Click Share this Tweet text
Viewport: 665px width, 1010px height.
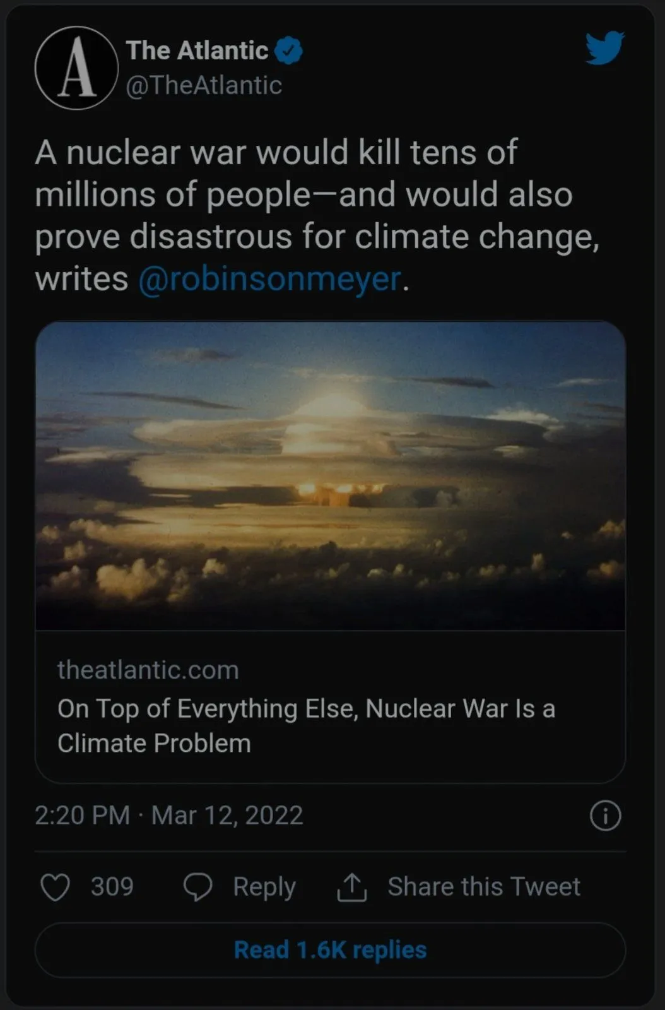pos(483,887)
